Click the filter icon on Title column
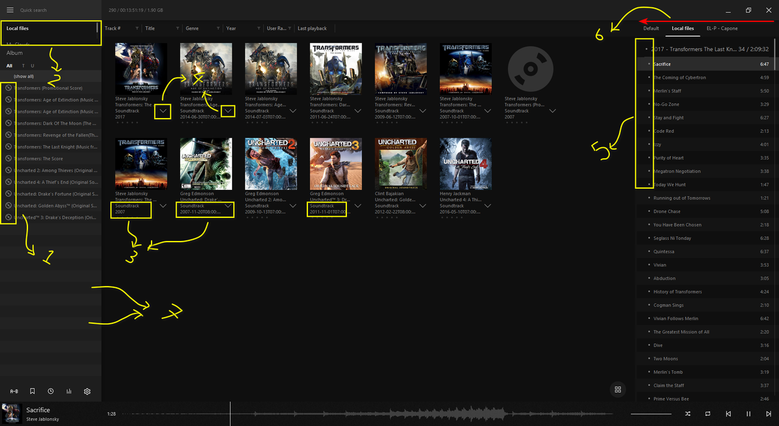The width and height of the screenshot is (779, 426). pyautogui.click(x=177, y=29)
